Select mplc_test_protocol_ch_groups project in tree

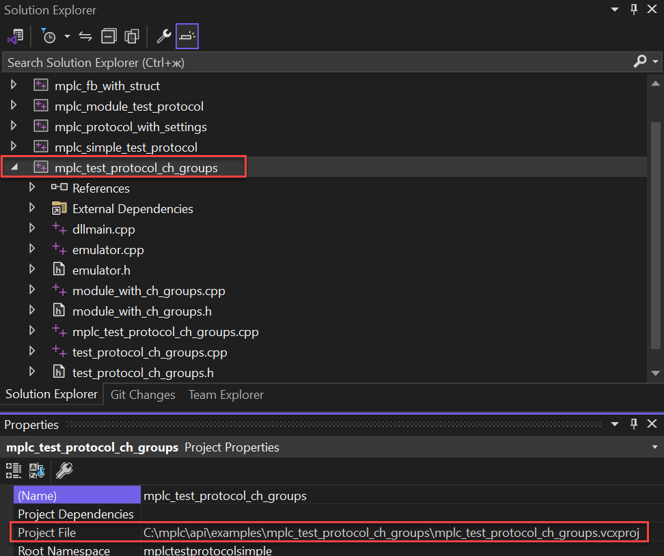pyautogui.click(x=136, y=168)
